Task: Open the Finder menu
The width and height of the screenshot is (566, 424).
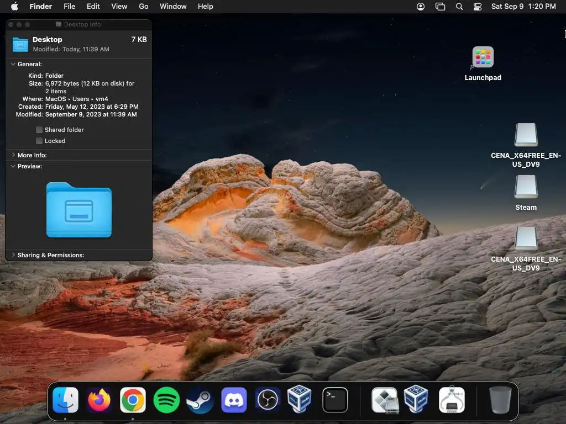Action: click(x=40, y=7)
